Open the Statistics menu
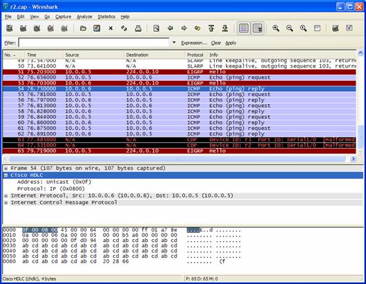This screenshot has width=366, height=284. click(x=106, y=17)
